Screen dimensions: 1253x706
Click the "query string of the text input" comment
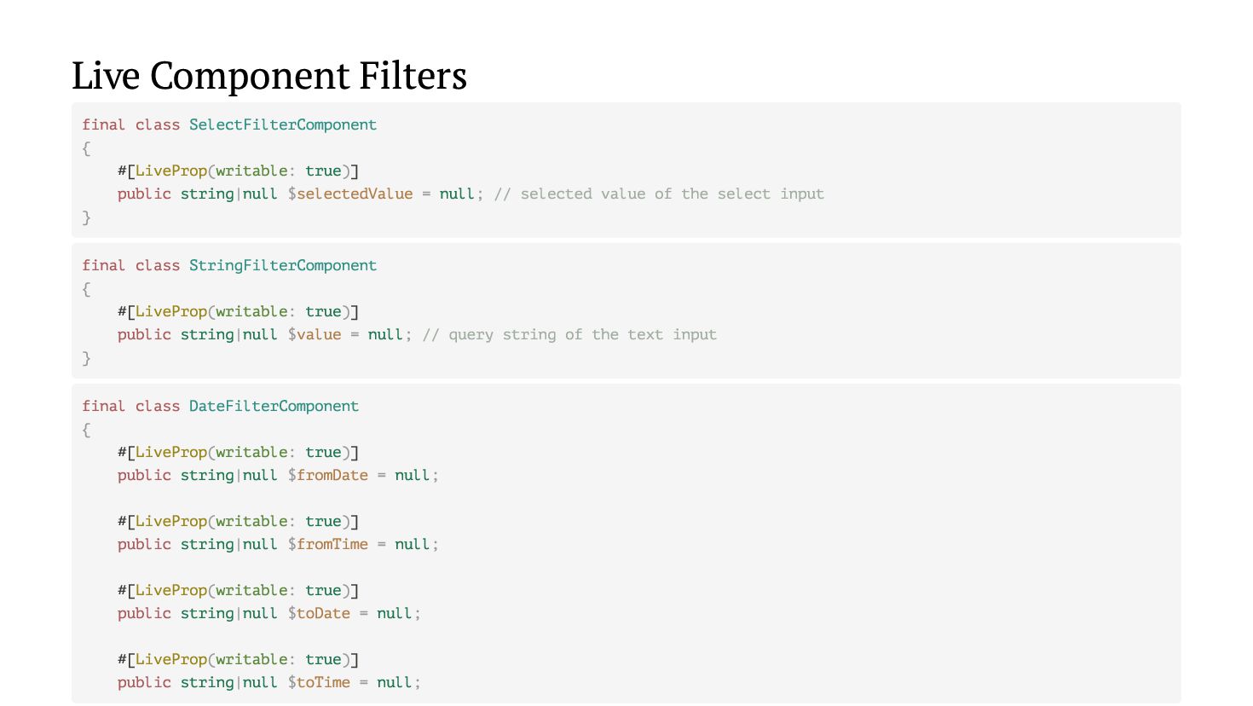coord(569,334)
